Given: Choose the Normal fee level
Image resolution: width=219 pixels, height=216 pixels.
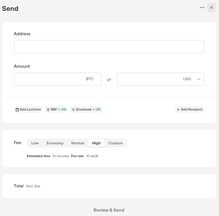Looking at the screenshot, I should (78, 143).
